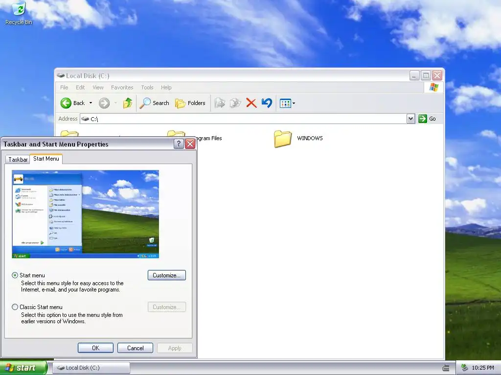Viewport: 501px width, 375px height.
Task: Click the Windows flag logo in Explorer
Action: point(434,87)
